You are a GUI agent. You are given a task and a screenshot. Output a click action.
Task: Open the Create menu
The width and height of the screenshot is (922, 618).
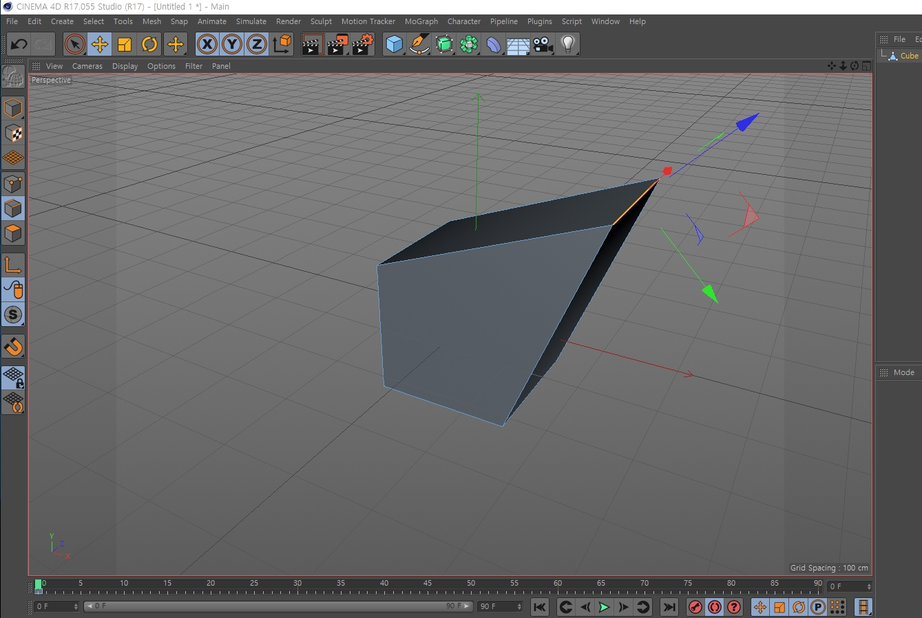tap(62, 21)
